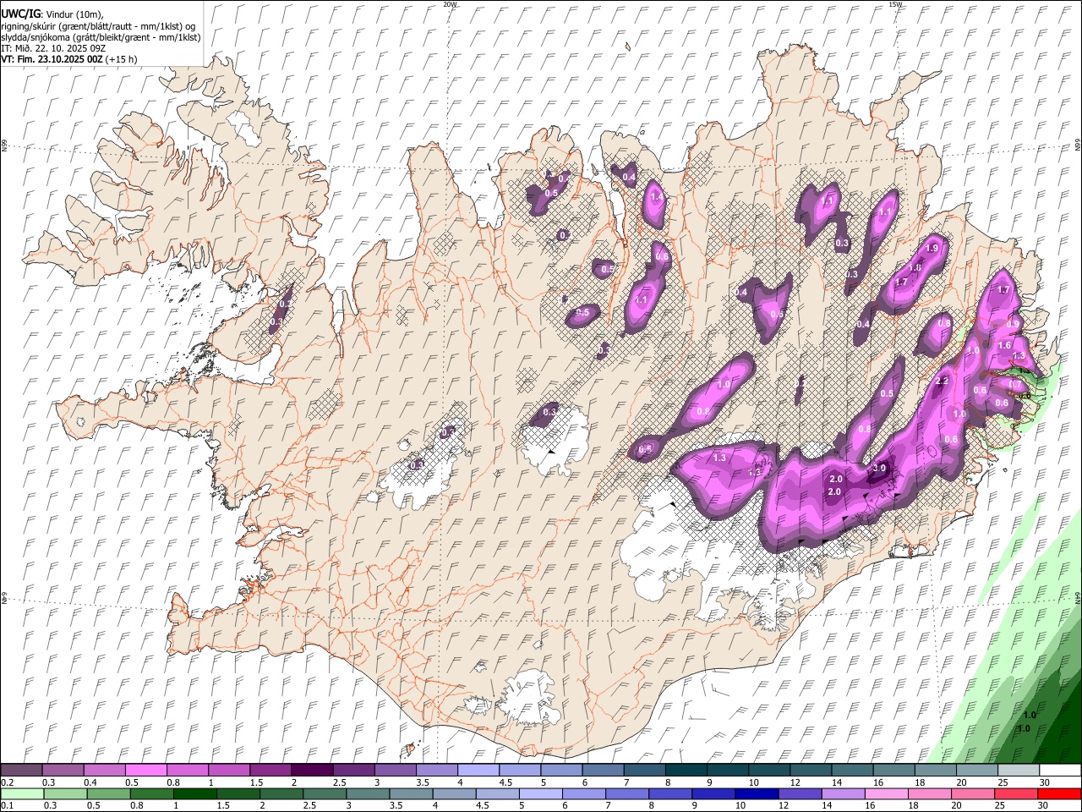Click the '1.6' snowfall value on the map
The height and width of the screenshot is (812, 1082).
pos(1005,346)
